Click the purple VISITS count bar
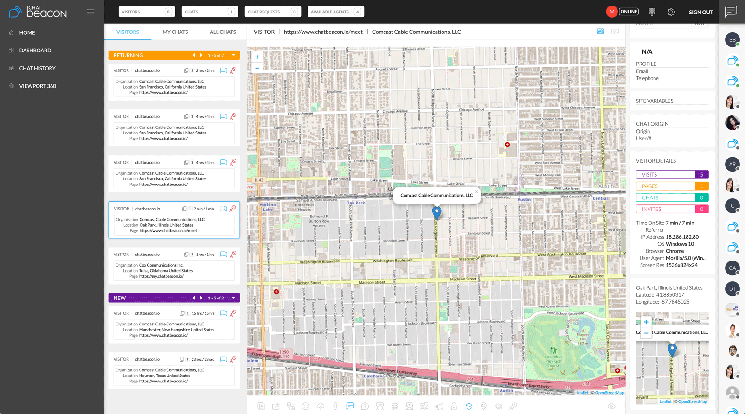745x414 pixels. [x=672, y=174]
